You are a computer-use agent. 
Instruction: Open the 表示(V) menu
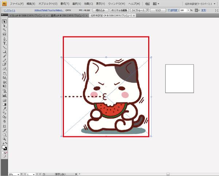pyautogui.click(x=100, y=4)
